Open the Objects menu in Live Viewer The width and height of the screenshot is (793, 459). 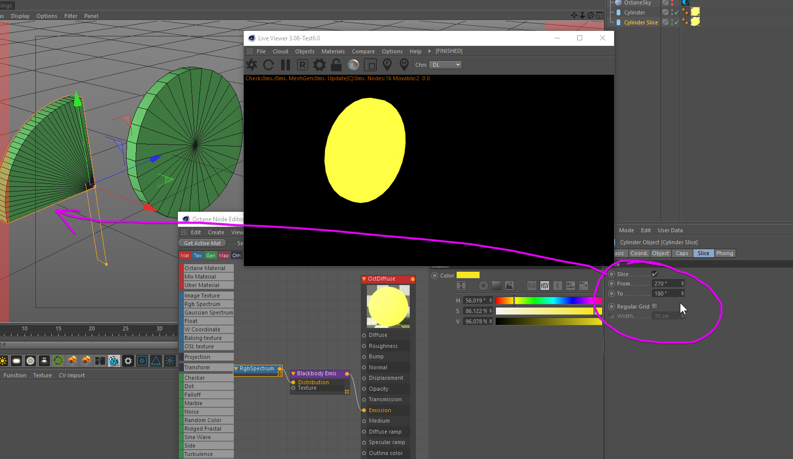pos(305,51)
